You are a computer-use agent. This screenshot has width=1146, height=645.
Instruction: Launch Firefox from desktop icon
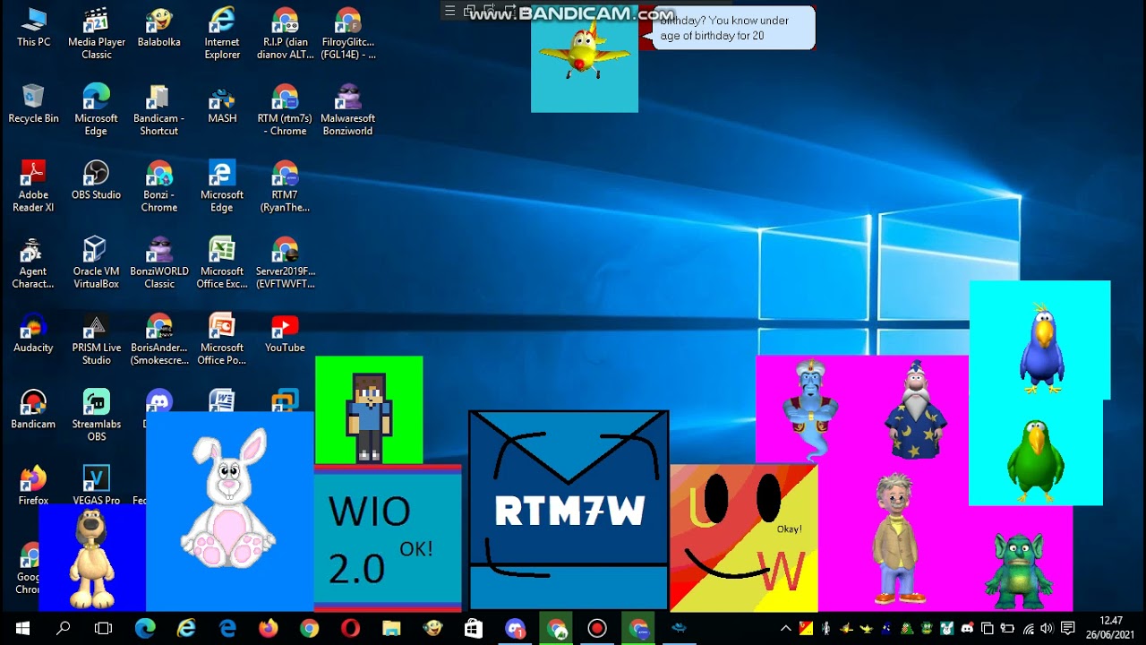33,485
